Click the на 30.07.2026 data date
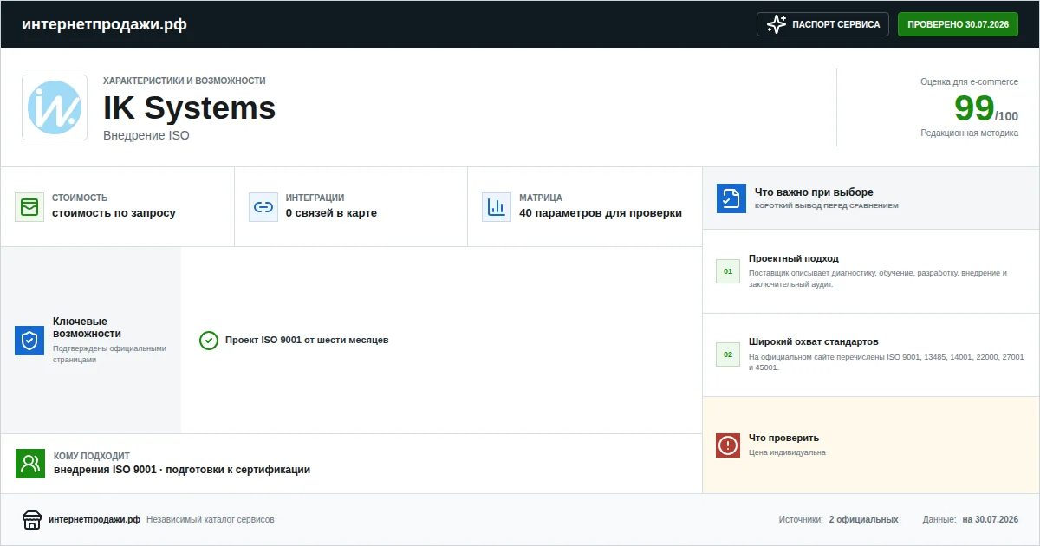 coord(991,520)
